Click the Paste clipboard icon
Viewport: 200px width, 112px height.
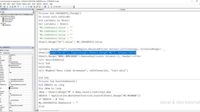point(12,7)
